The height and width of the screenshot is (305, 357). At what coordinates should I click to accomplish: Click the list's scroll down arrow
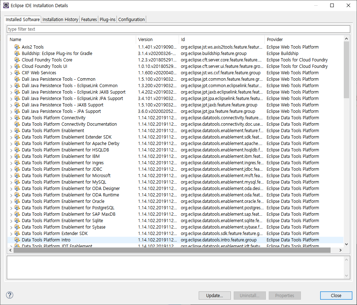[346, 244]
